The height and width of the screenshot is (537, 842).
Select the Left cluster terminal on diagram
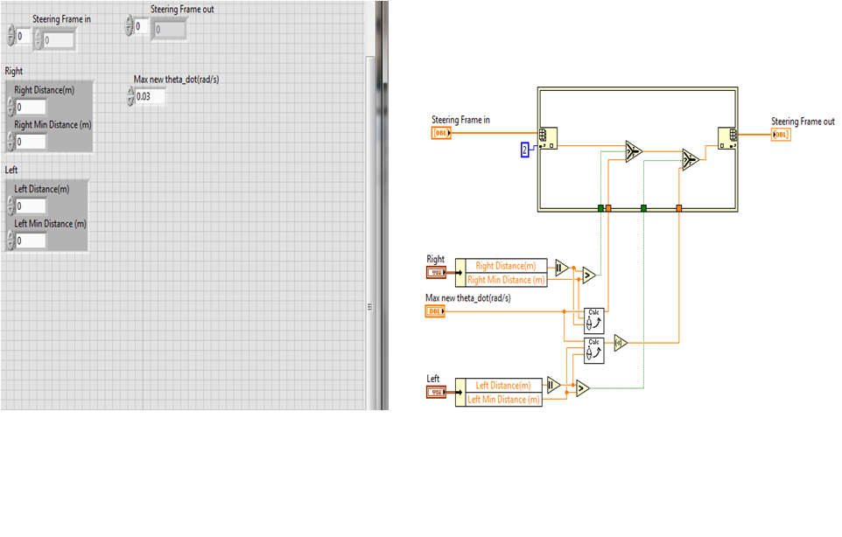pos(436,393)
